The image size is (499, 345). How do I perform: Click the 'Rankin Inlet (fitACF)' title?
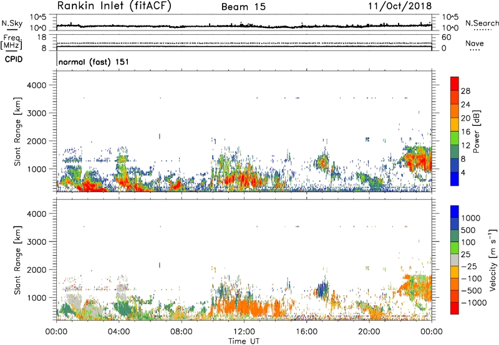tap(114, 6)
